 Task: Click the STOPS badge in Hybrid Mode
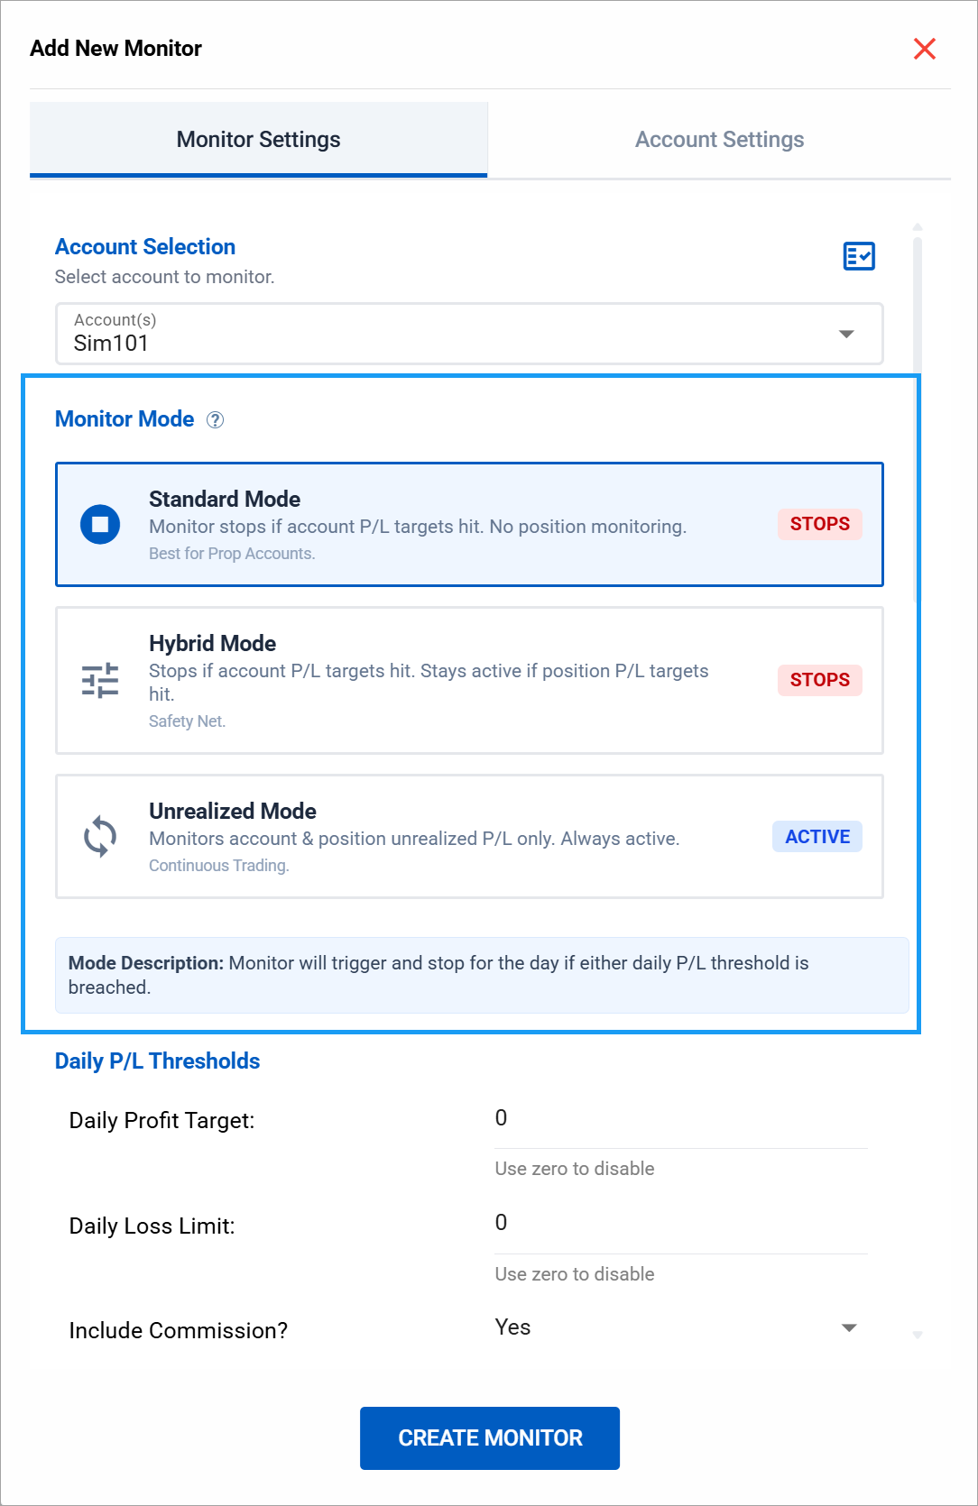pyautogui.click(x=819, y=680)
